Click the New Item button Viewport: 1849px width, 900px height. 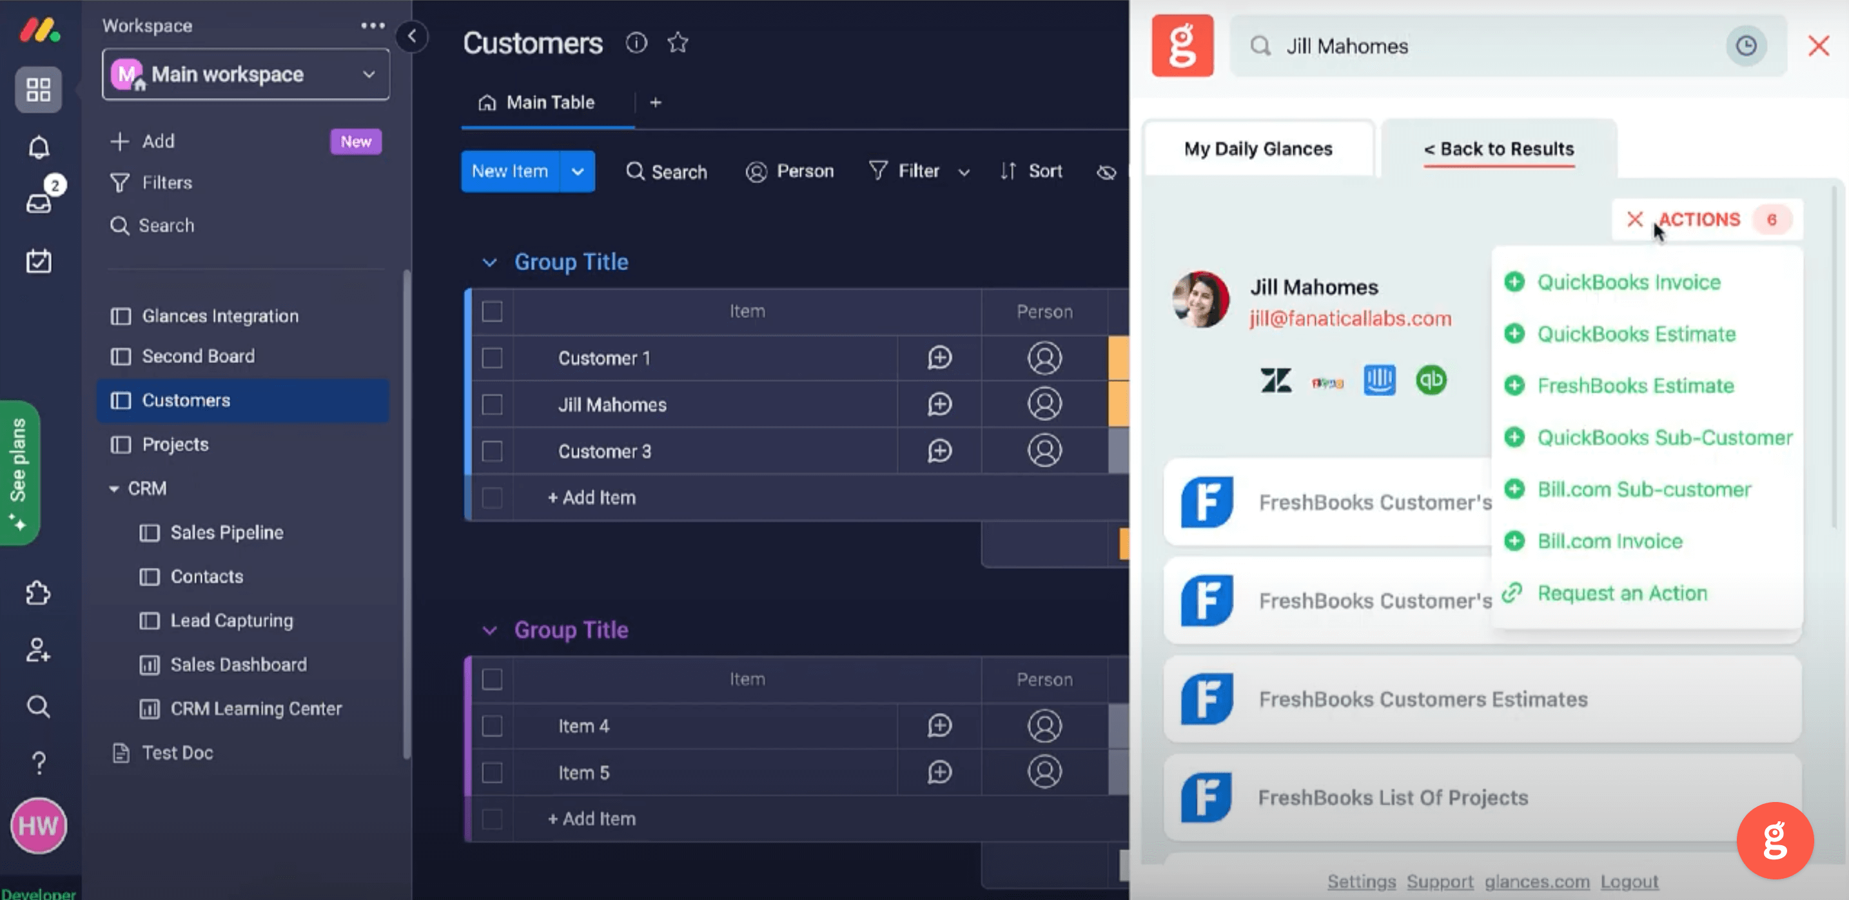coord(511,171)
